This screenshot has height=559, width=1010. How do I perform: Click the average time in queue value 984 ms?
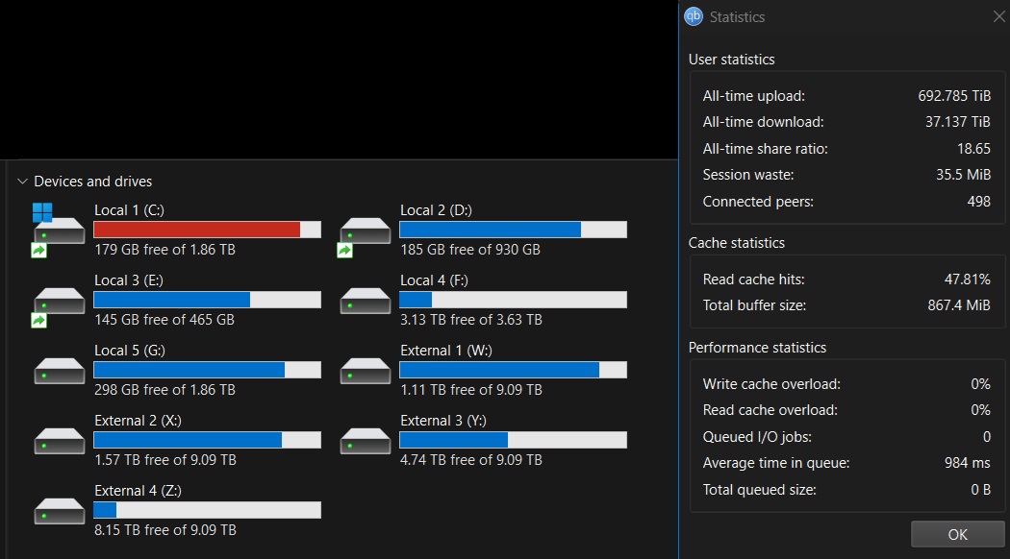click(x=968, y=463)
